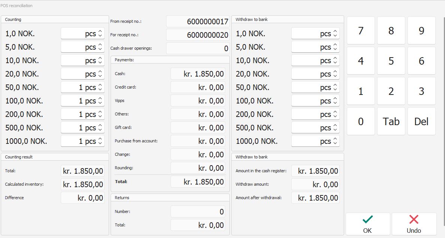Select Counting 5,0 NOK pcs field
This screenshot has height=238, width=445.
pos(82,47)
